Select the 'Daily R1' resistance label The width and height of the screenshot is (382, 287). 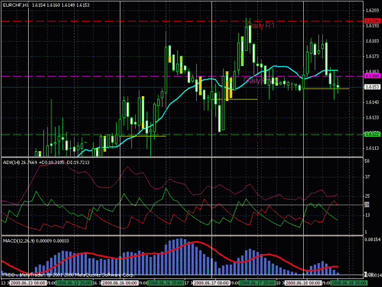(260, 25)
